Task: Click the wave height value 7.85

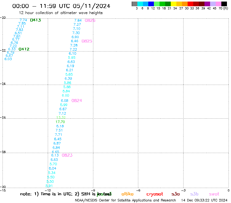Action: (22, 23)
